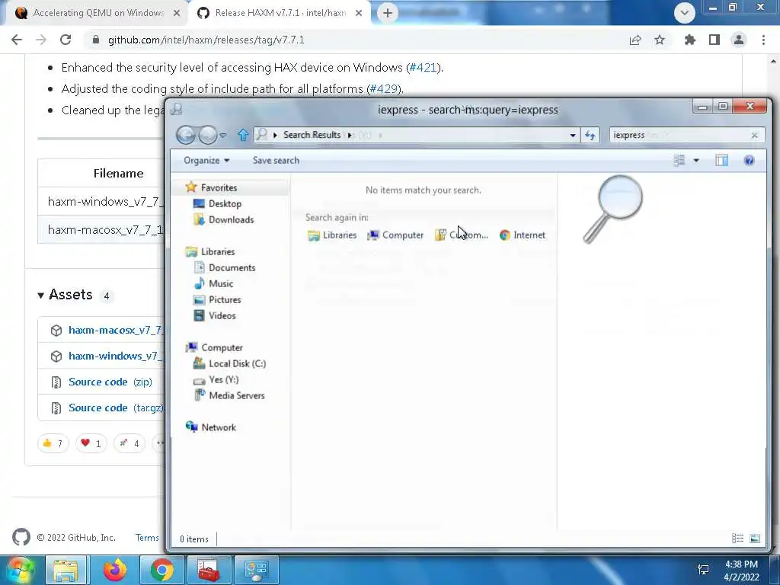
Task: Open Downloads in navigation pane
Action: click(223, 219)
